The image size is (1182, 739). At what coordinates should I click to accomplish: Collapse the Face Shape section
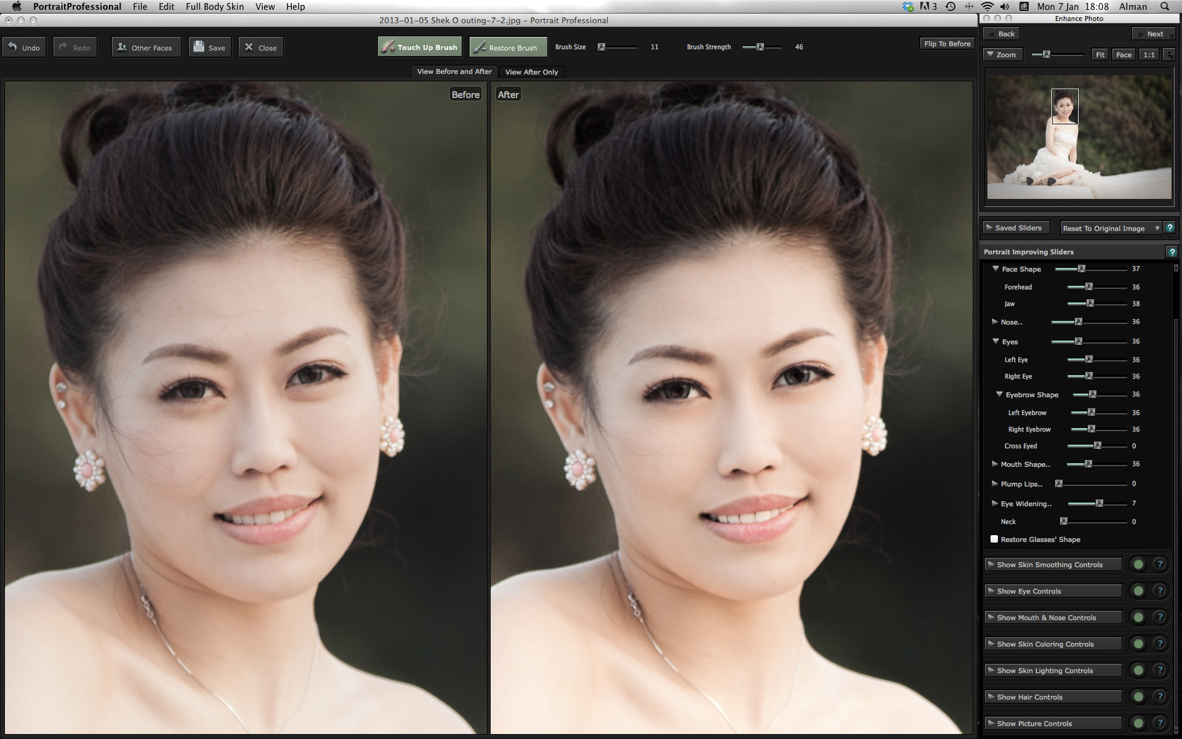click(995, 269)
